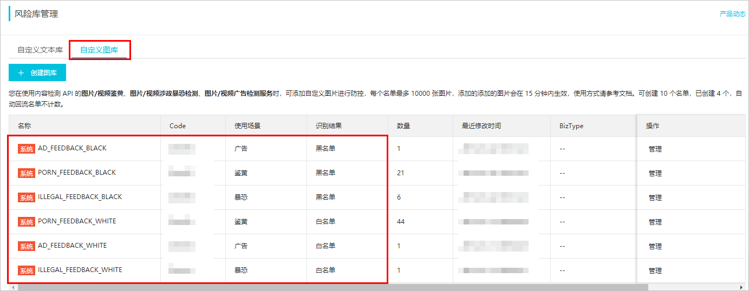Click the scrollbar left arrow
The width and height of the screenshot is (749, 291).
[x=12, y=287]
